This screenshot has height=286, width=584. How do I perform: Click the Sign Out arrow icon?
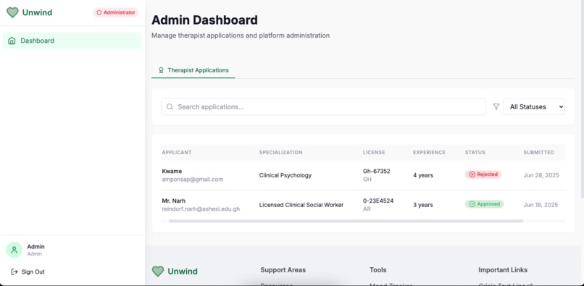tap(14, 272)
